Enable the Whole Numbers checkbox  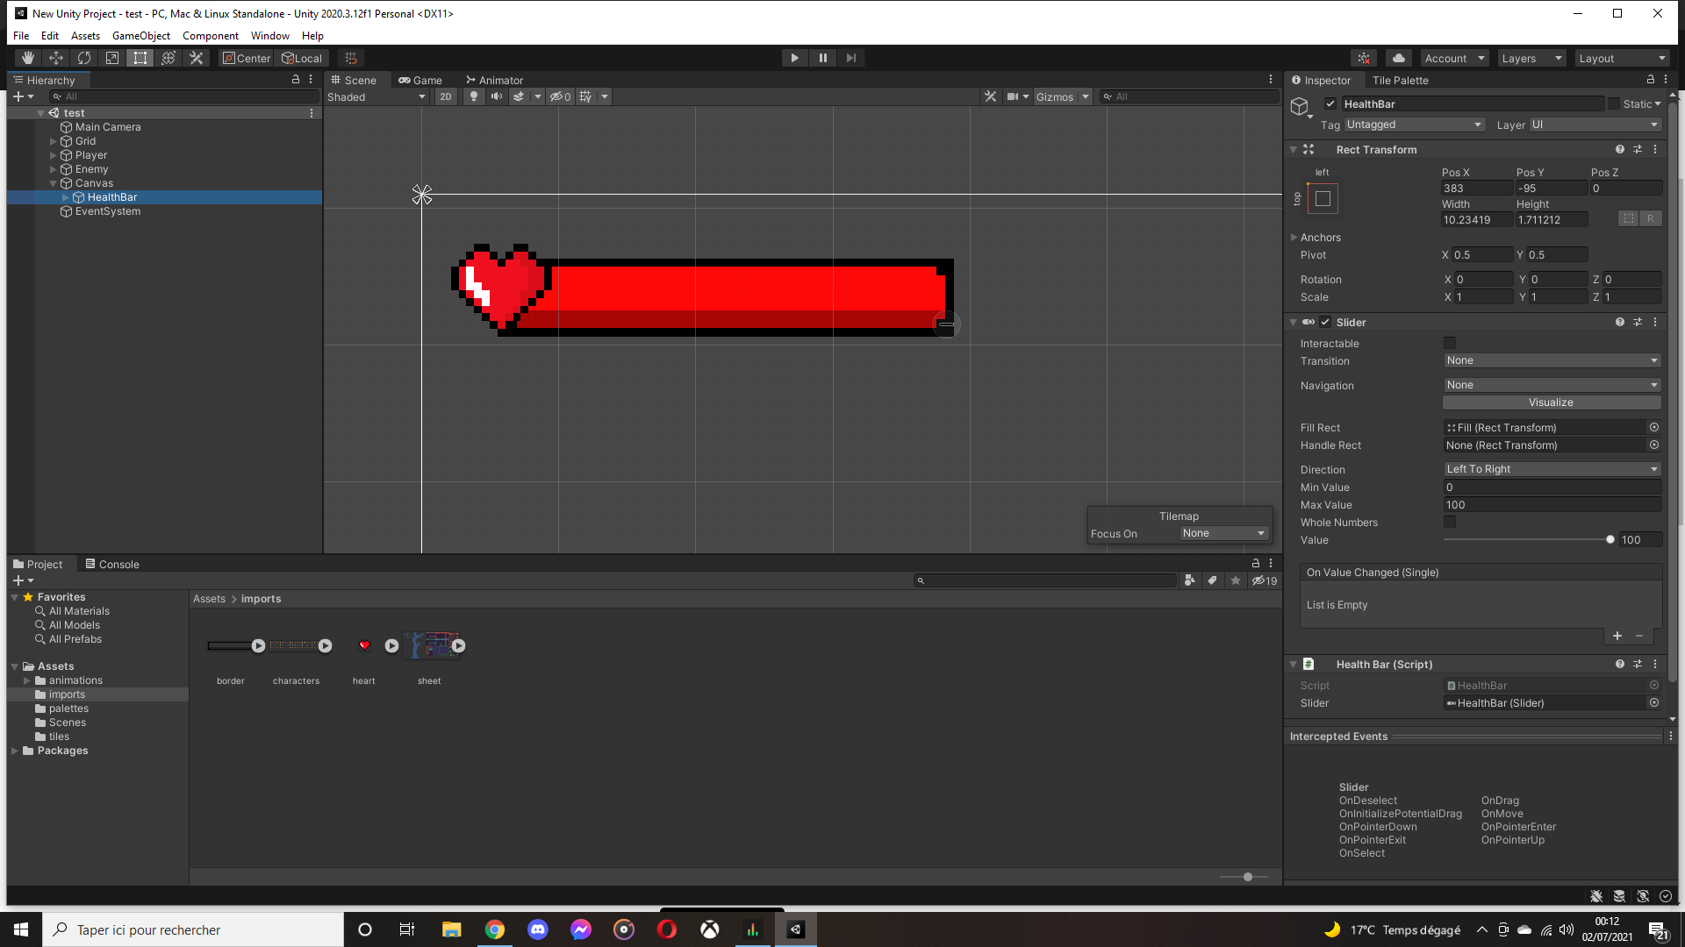[1450, 522]
